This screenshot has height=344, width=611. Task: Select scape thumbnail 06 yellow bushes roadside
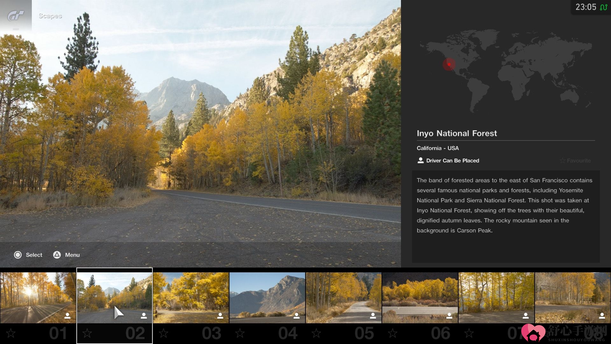pyautogui.click(x=420, y=297)
